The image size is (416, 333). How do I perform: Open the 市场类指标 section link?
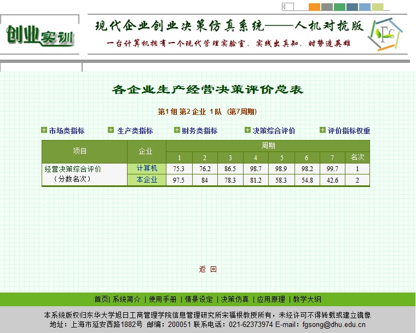(67, 131)
